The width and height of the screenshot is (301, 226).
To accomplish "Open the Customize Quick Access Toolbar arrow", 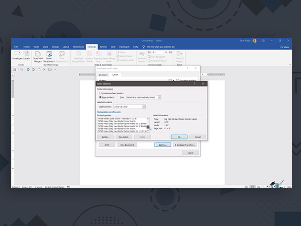I will 55,70.
